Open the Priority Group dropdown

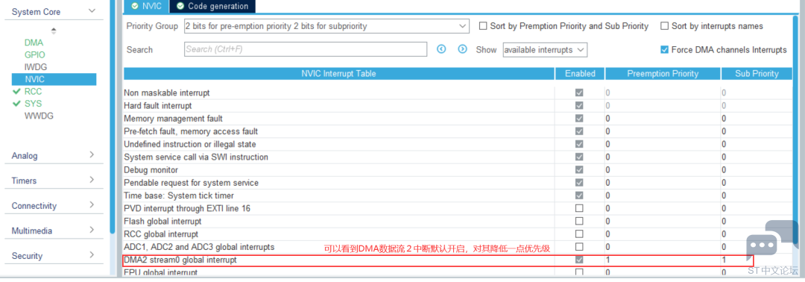tap(326, 25)
